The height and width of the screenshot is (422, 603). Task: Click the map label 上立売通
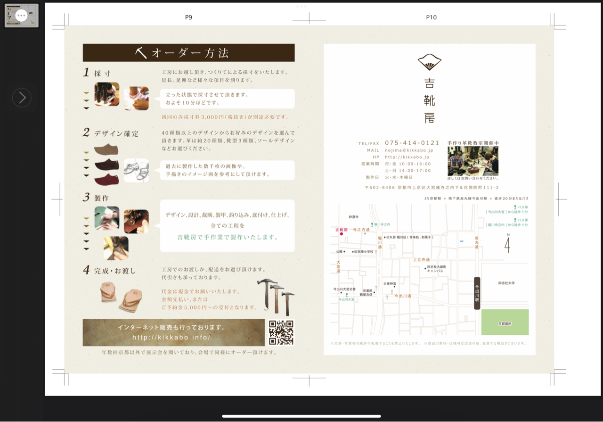tap(421, 260)
